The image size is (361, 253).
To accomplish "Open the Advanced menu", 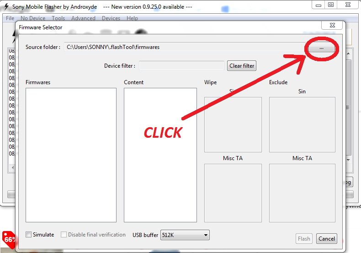I will click(x=83, y=18).
